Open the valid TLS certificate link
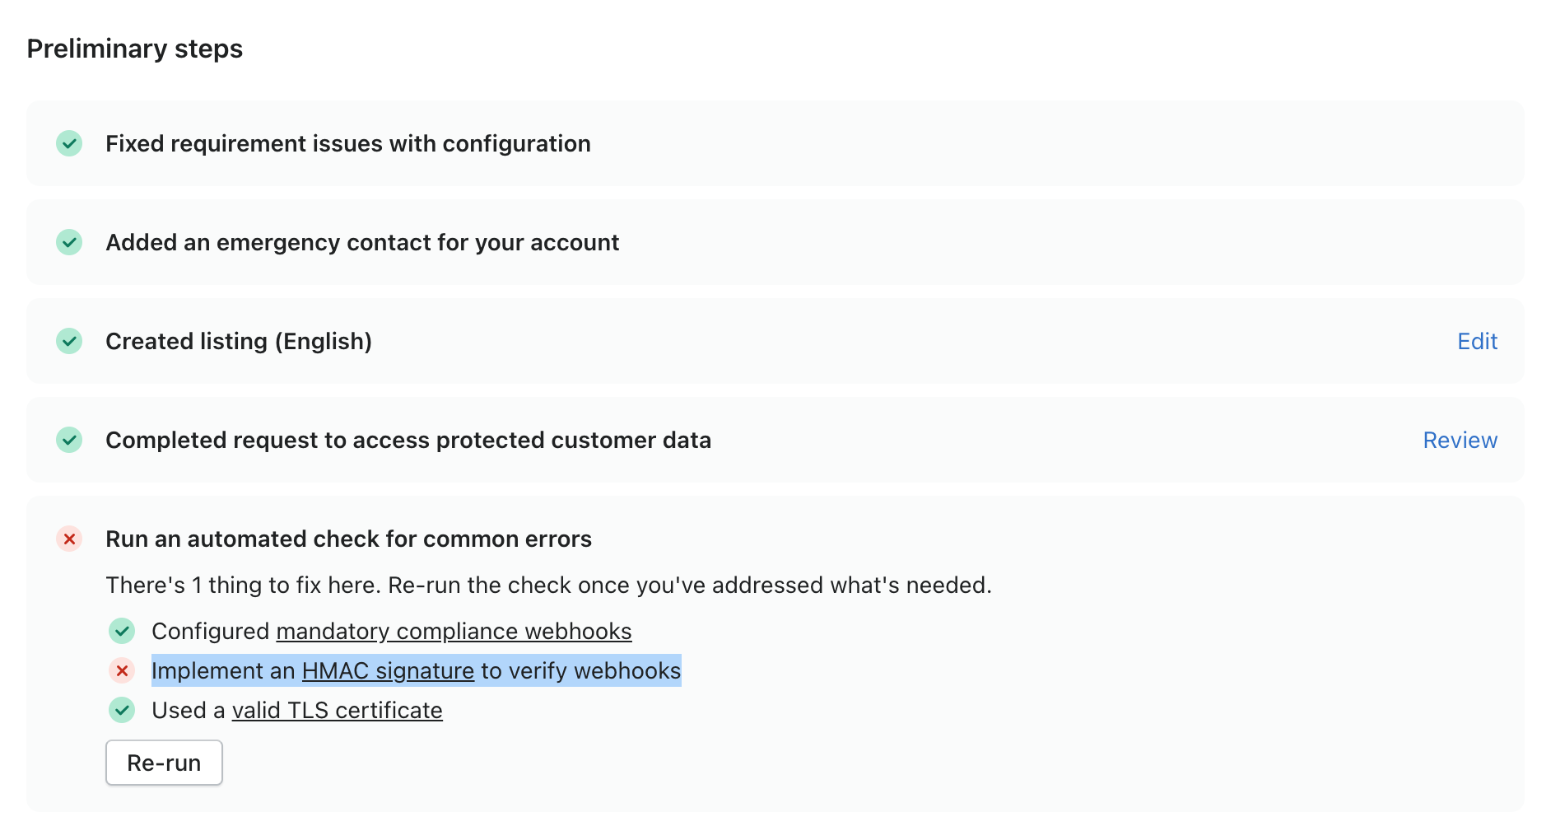Screen dimensions: 1551x840 click(x=337, y=710)
